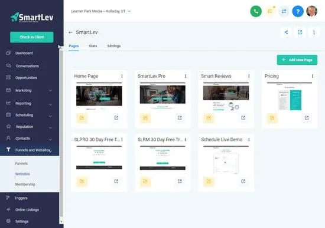
Task: Open the Learner Park Media location dropdown
Action: click(101, 11)
